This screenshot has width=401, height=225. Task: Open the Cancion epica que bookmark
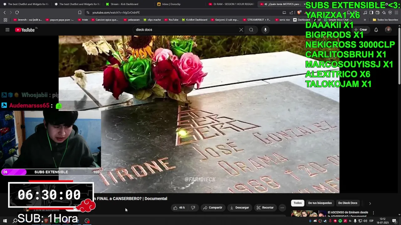104,20
